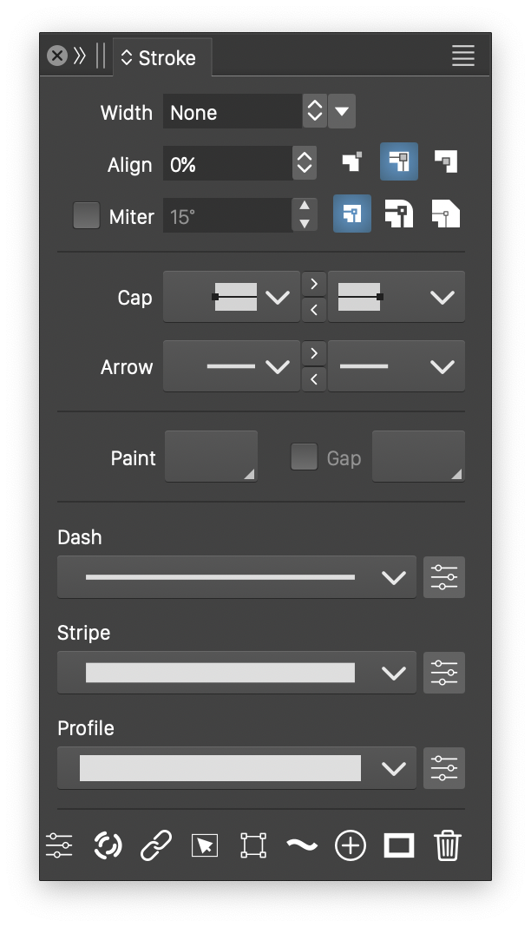Click the wavy line icon in bottom toolbar
This screenshot has width=531, height=927.
302,845
